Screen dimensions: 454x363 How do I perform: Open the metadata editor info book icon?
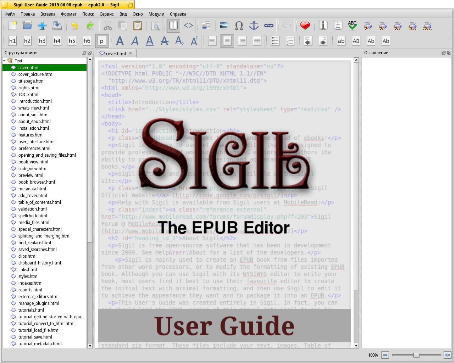pos(323,26)
